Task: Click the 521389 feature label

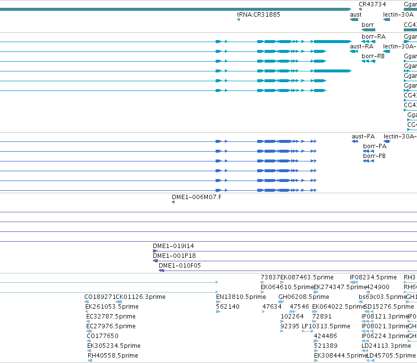Action: click(x=325, y=346)
